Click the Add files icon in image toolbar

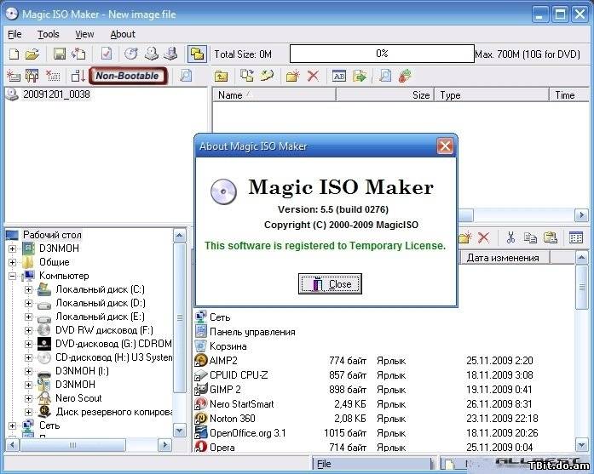[x=247, y=76]
